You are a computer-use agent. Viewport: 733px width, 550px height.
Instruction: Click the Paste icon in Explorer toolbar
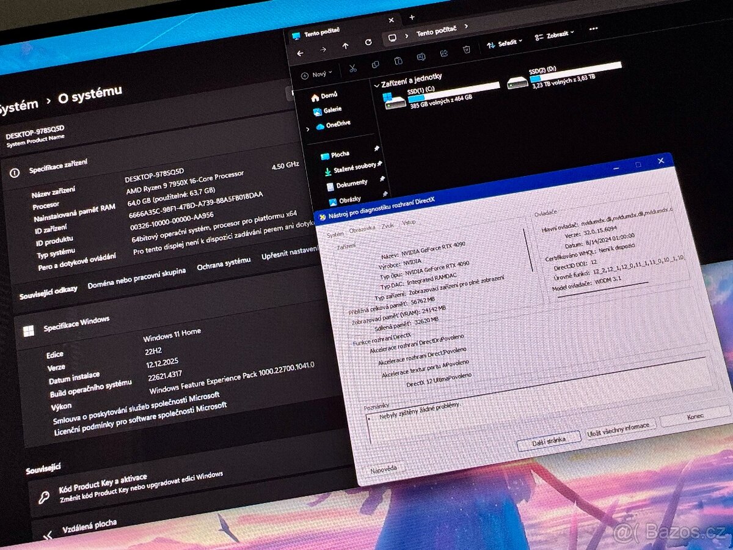click(x=398, y=61)
